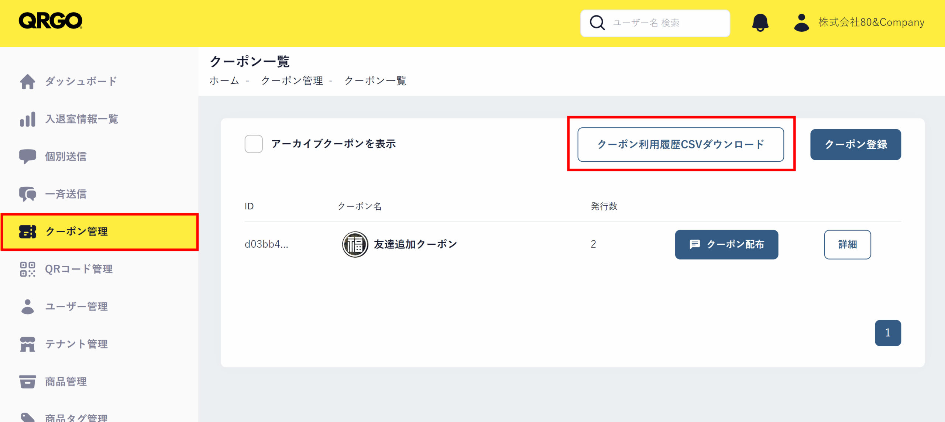Click the クーポン配布 button
This screenshot has width=945, height=422.
(x=726, y=244)
